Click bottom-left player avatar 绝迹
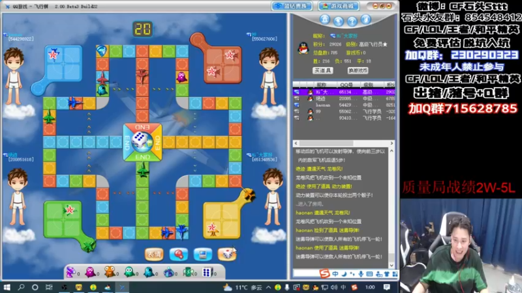This screenshot has height=293, width=522. 17,197
